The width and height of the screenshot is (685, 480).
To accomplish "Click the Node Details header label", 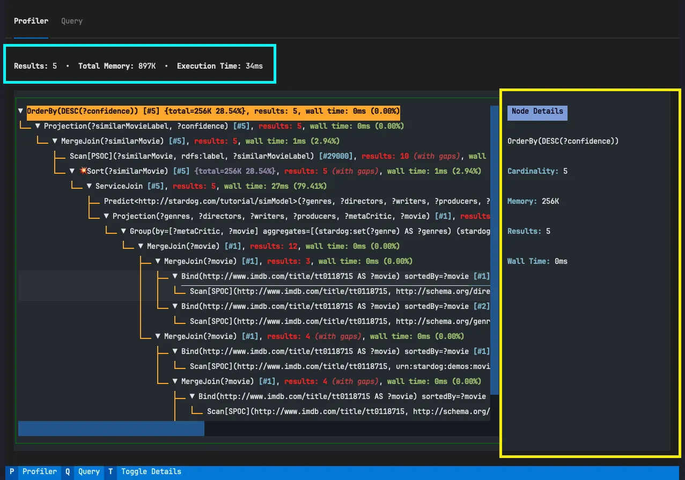I will tap(537, 112).
